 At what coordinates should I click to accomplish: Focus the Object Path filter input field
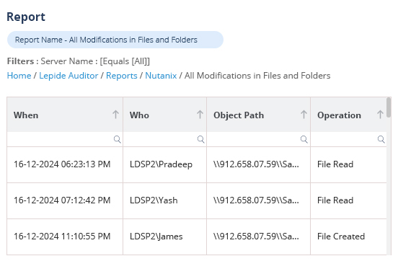point(258,139)
